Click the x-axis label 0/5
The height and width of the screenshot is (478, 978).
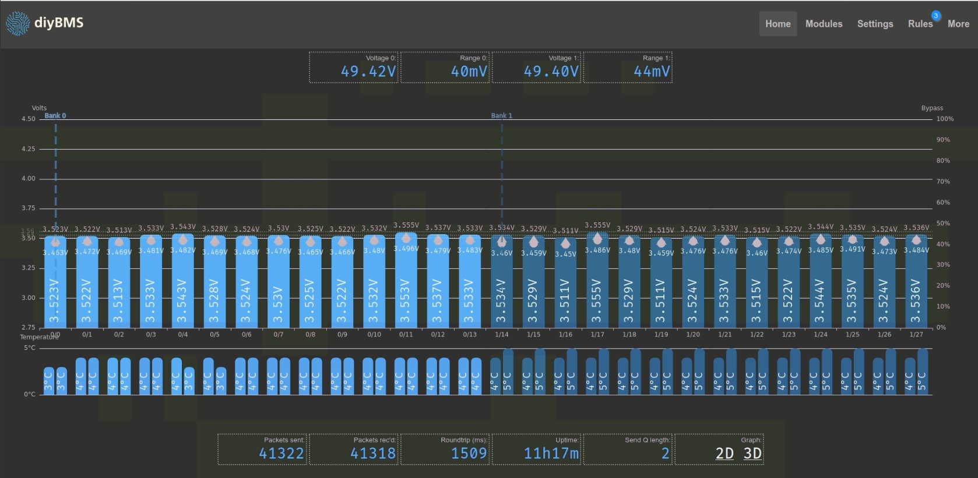[x=214, y=335]
